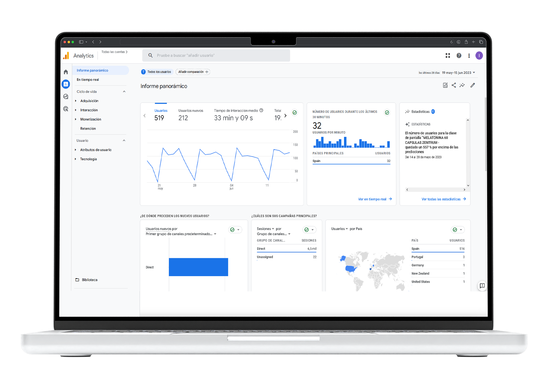Image resolution: width=549 pixels, height=384 pixels.
Task: Expand the Interacción tree item
Action: 76,110
